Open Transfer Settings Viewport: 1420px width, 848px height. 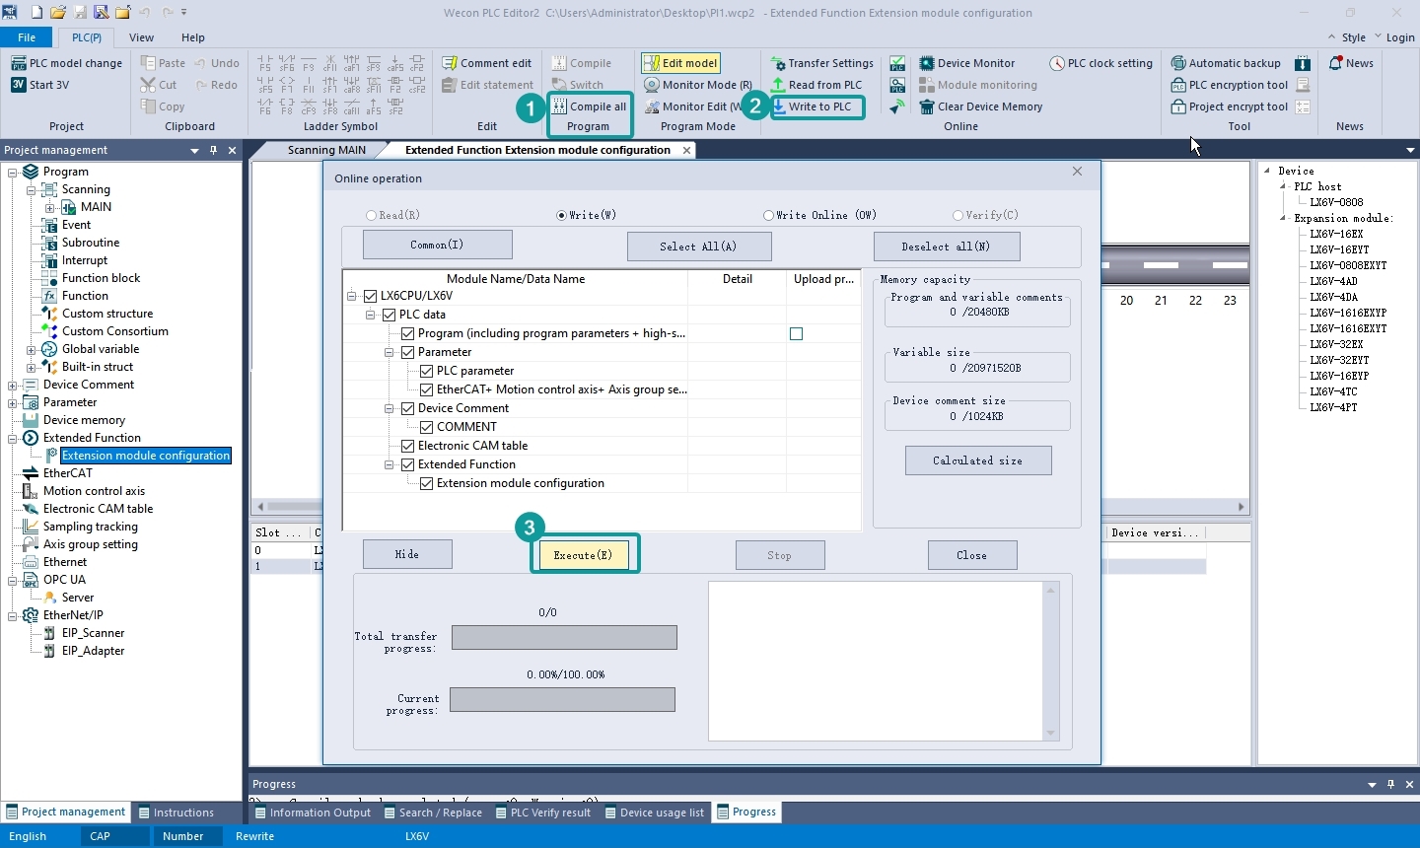(x=821, y=63)
